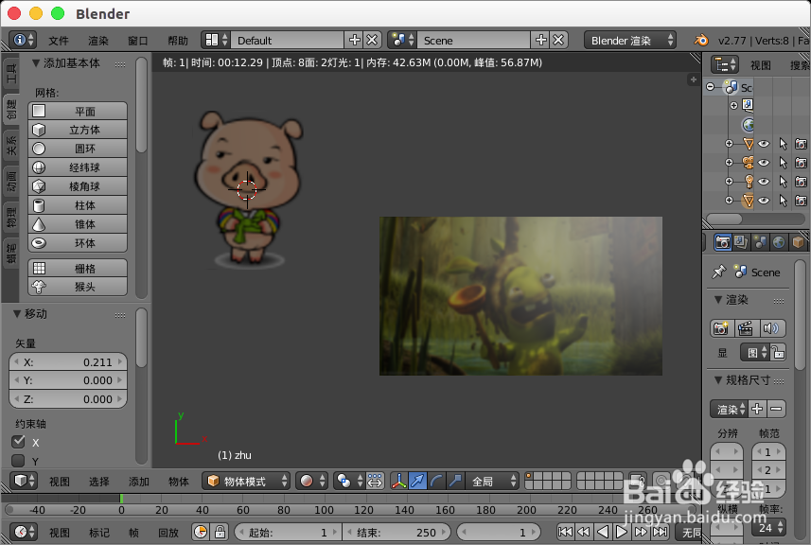Add a render preset with plus
Image resolution: width=811 pixels, height=545 pixels.
click(x=757, y=409)
